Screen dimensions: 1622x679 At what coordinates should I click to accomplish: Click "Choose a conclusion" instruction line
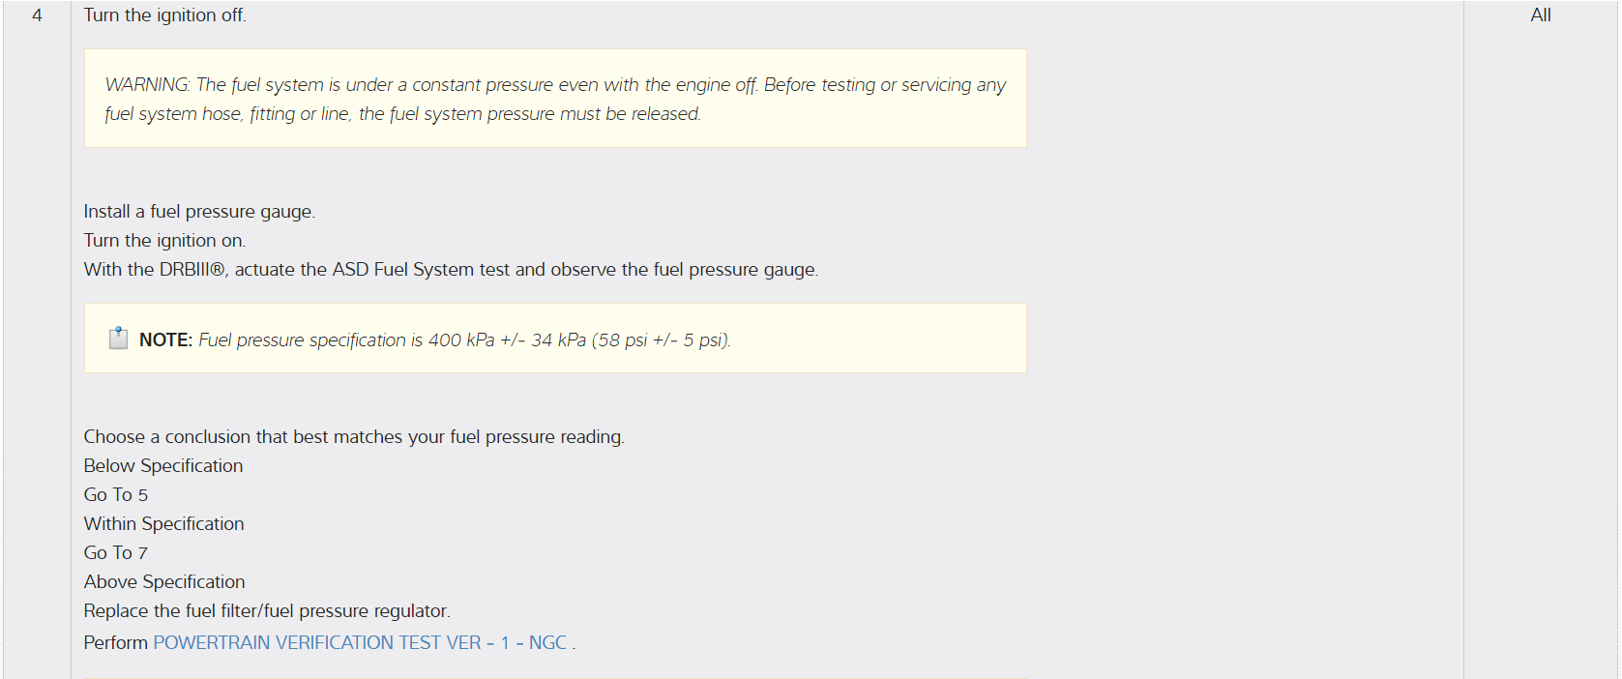tap(354, 437)
